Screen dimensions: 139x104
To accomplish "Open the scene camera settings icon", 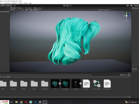I will pos(102,10).
